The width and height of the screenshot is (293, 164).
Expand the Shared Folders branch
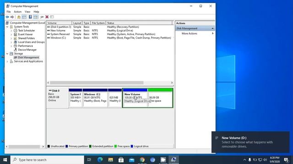pyautogui.click(x=11, y=38)
